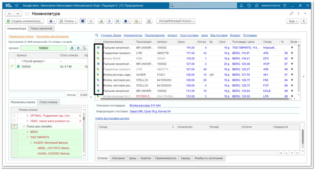Check the VEMO Замок вала checkbox
Screen dimensions: 315x170
[14, 121]
